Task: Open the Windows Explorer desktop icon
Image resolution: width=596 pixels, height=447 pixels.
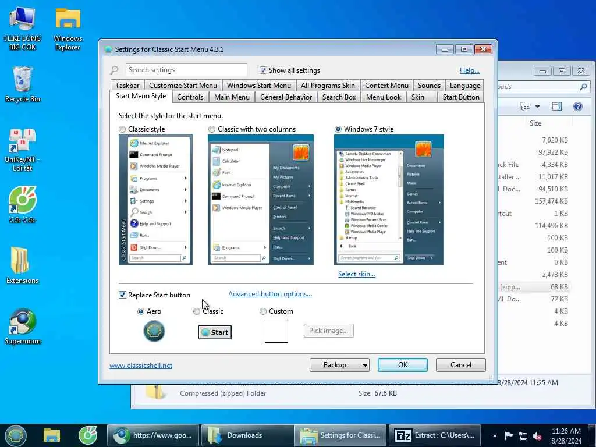Action: pyautogui.click(x=68, y=29)
